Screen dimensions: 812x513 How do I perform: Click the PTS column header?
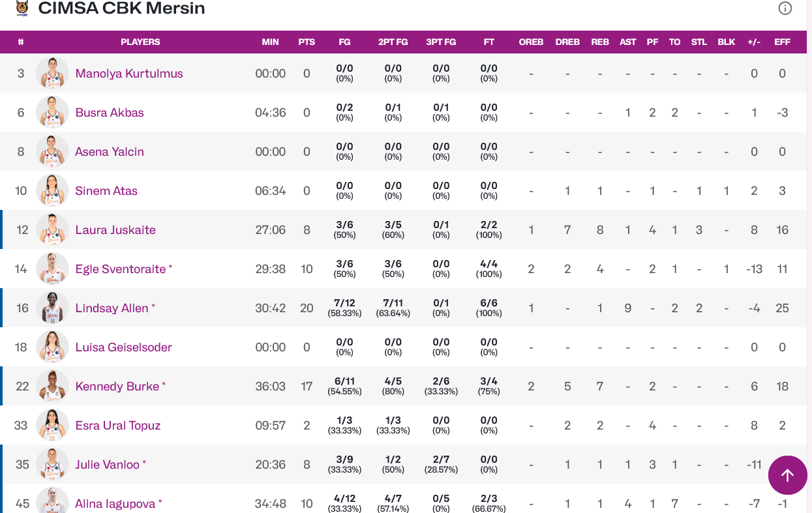point(307,42)
